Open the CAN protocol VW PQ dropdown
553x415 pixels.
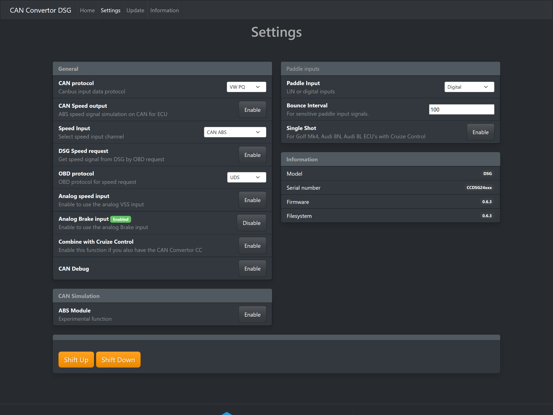coord(246,87)
